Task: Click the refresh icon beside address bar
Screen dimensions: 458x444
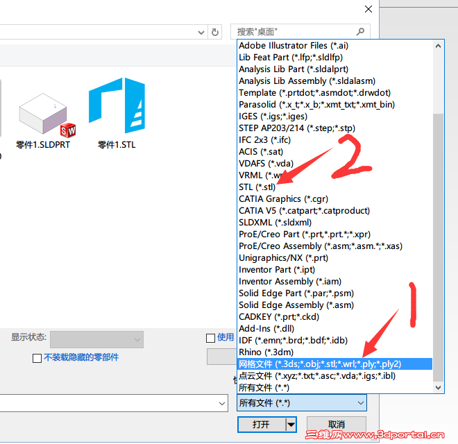Action: tap(215, 32)
